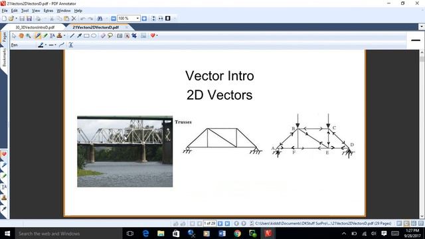425x239 pixels.
Task: Jump to last page button
Action: click(227, 224)
